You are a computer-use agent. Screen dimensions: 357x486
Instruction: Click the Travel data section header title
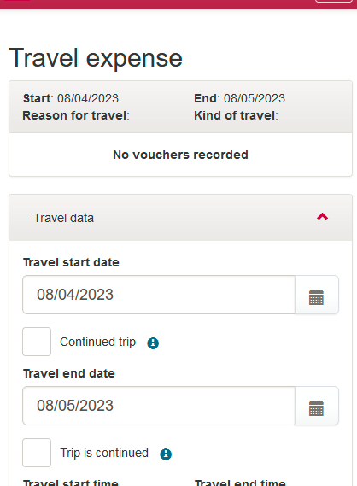click(x=63, y=218)
